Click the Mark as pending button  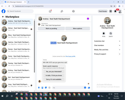(x=51, y=28)
